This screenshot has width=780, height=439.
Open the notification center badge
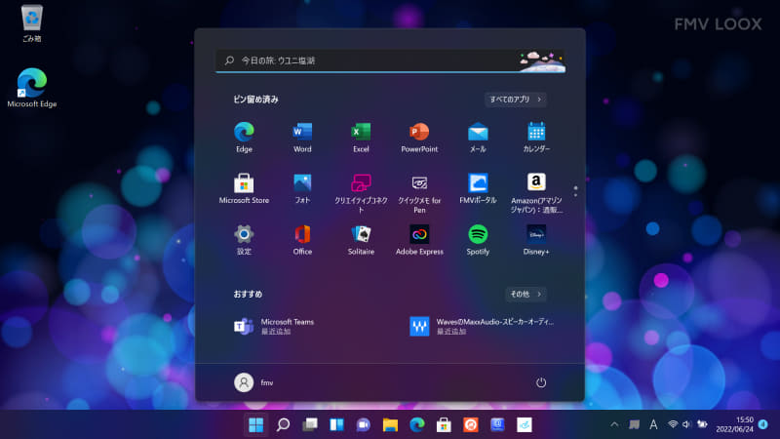tap(763, 424)
